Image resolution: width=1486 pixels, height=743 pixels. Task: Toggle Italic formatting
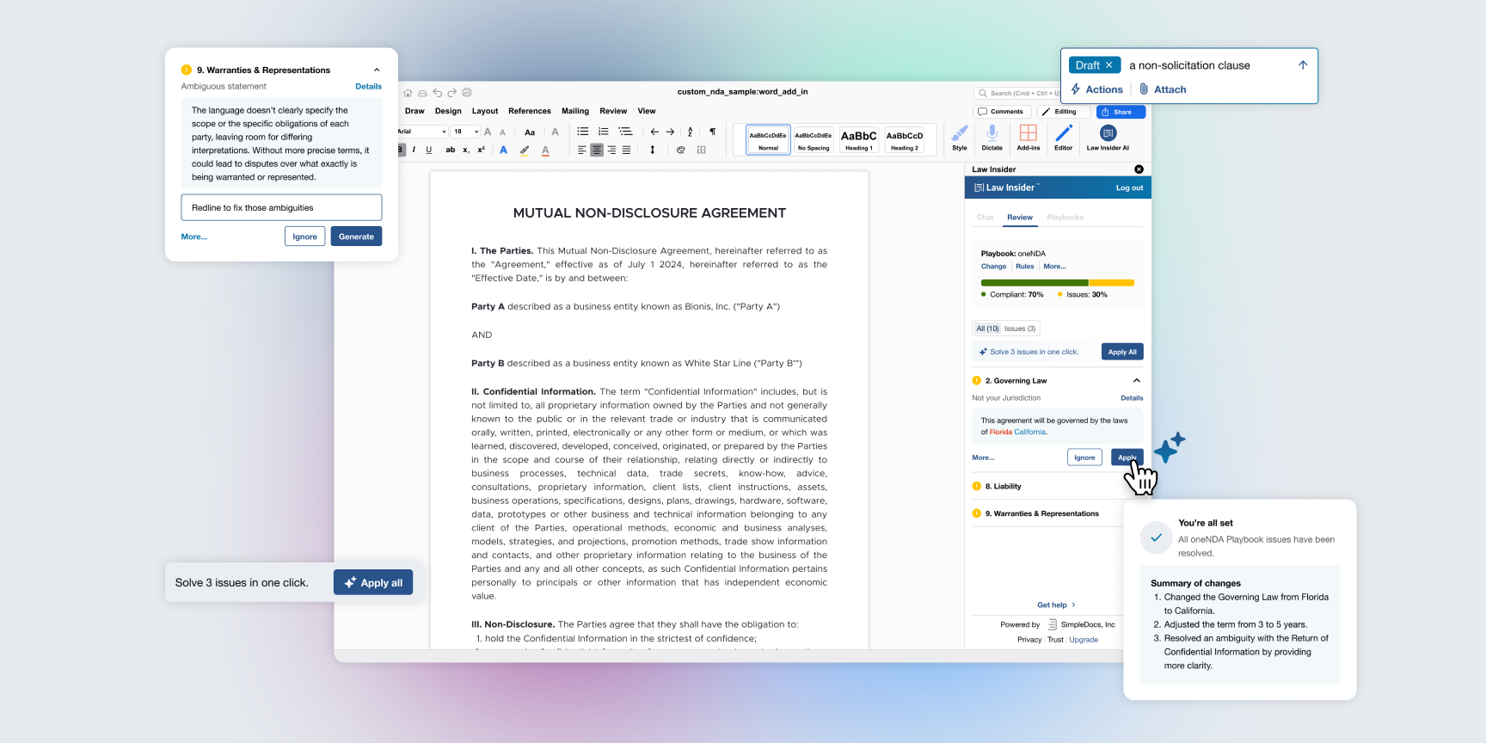[414, 150]
